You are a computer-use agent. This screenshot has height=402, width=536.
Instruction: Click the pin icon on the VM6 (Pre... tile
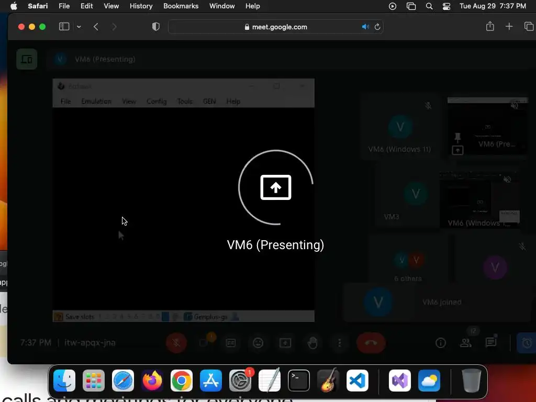pyautogui.click(x=457, y=138)
